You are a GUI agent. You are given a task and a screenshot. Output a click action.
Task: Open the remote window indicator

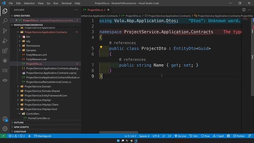point(4,136)
